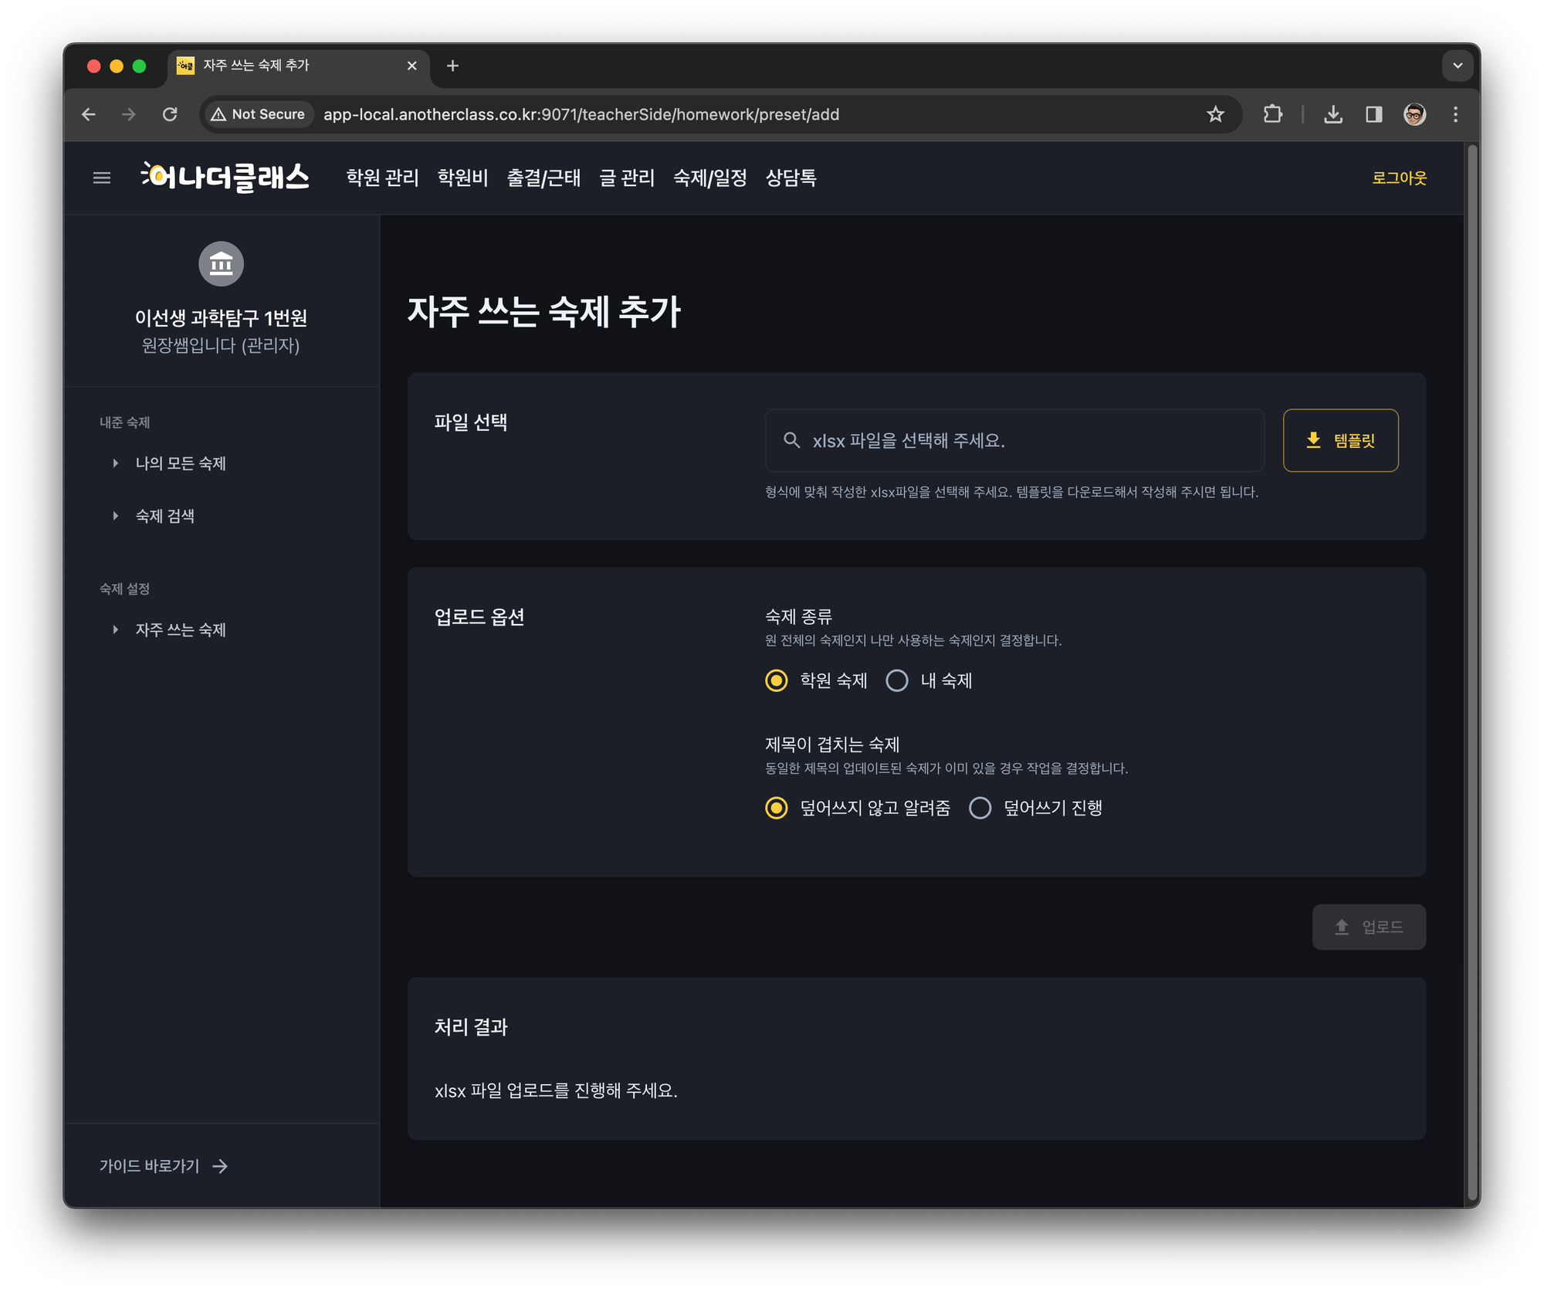Click the 이선생 과학탐구 1번원 name
This screenshot has height=1292, width=1544.
tap(222, 317)
